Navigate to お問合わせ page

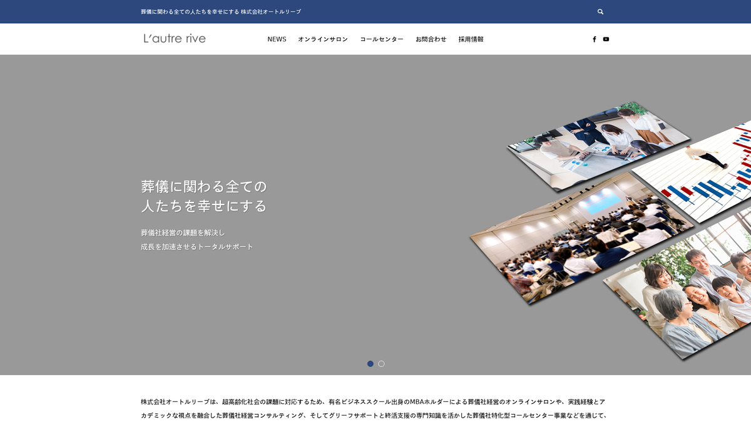click(431, 39)
